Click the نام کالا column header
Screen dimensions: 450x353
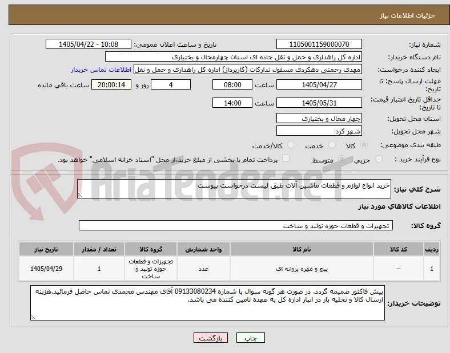pyautogui.click(x=302, y=249)
